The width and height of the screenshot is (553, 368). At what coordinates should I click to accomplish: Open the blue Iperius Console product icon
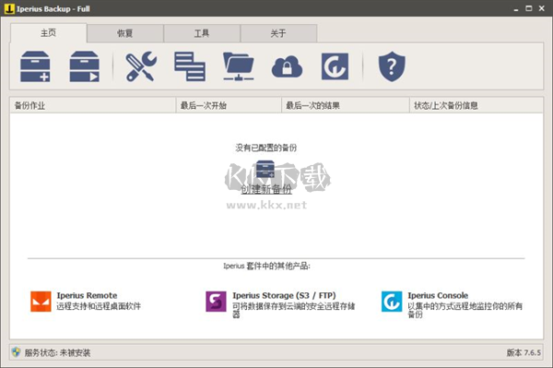point(392,302)
